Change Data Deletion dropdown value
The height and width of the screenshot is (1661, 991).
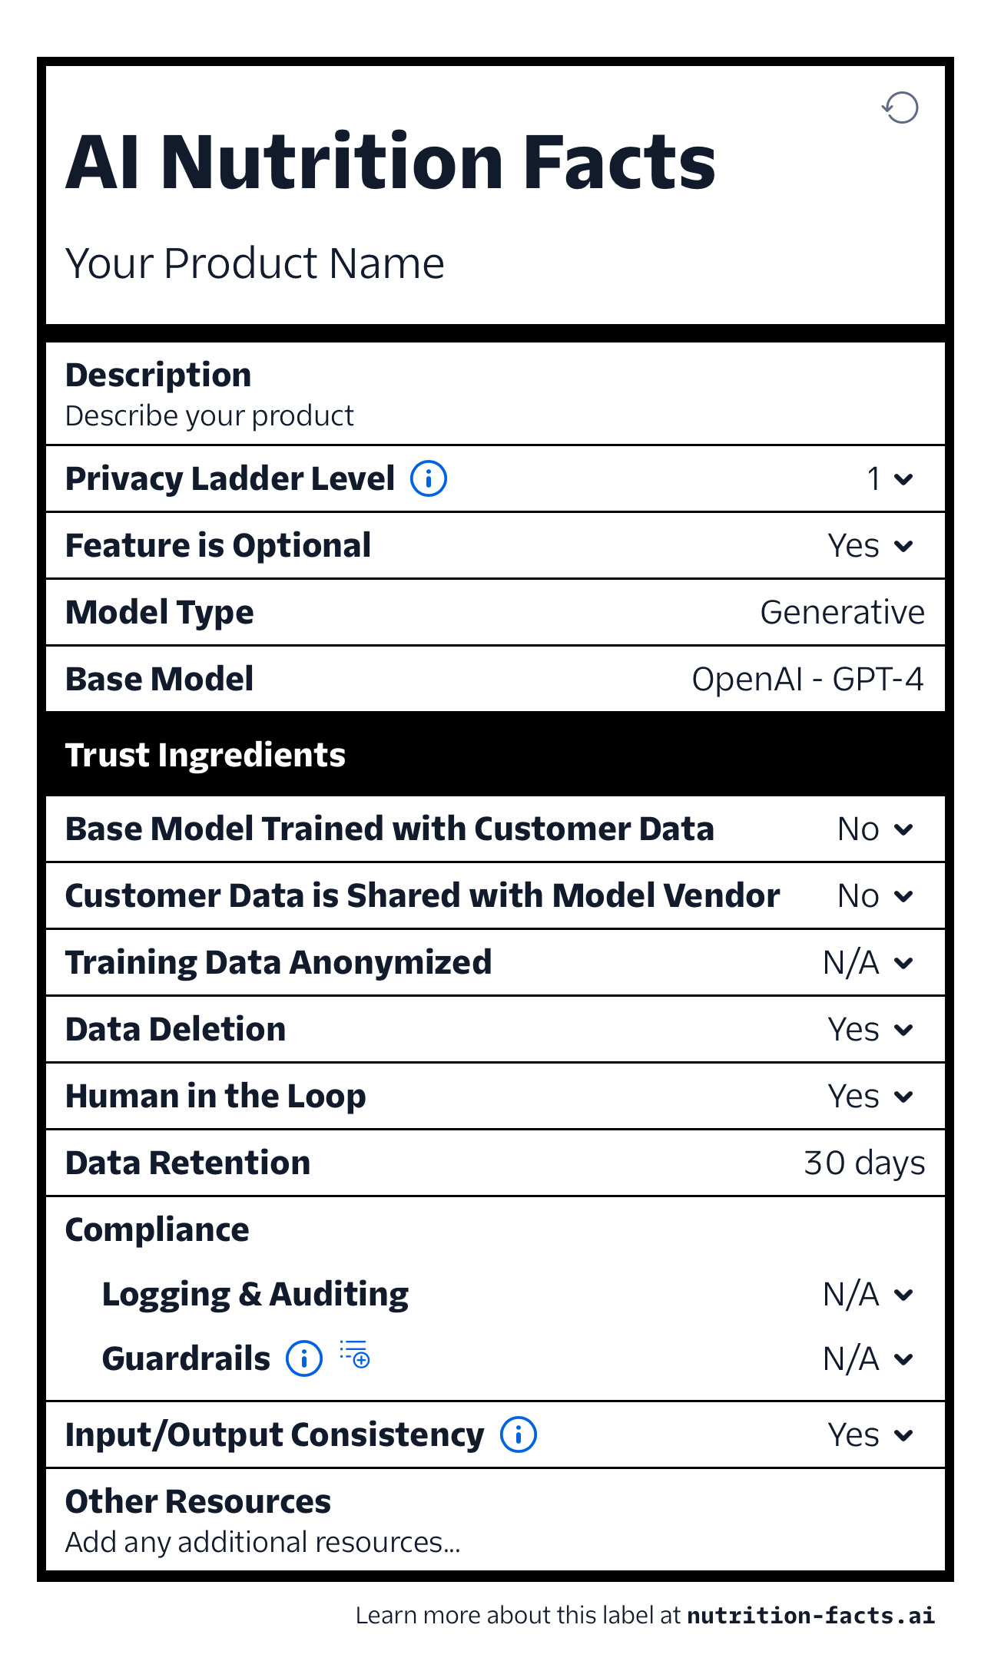[x=871, y=1029]
